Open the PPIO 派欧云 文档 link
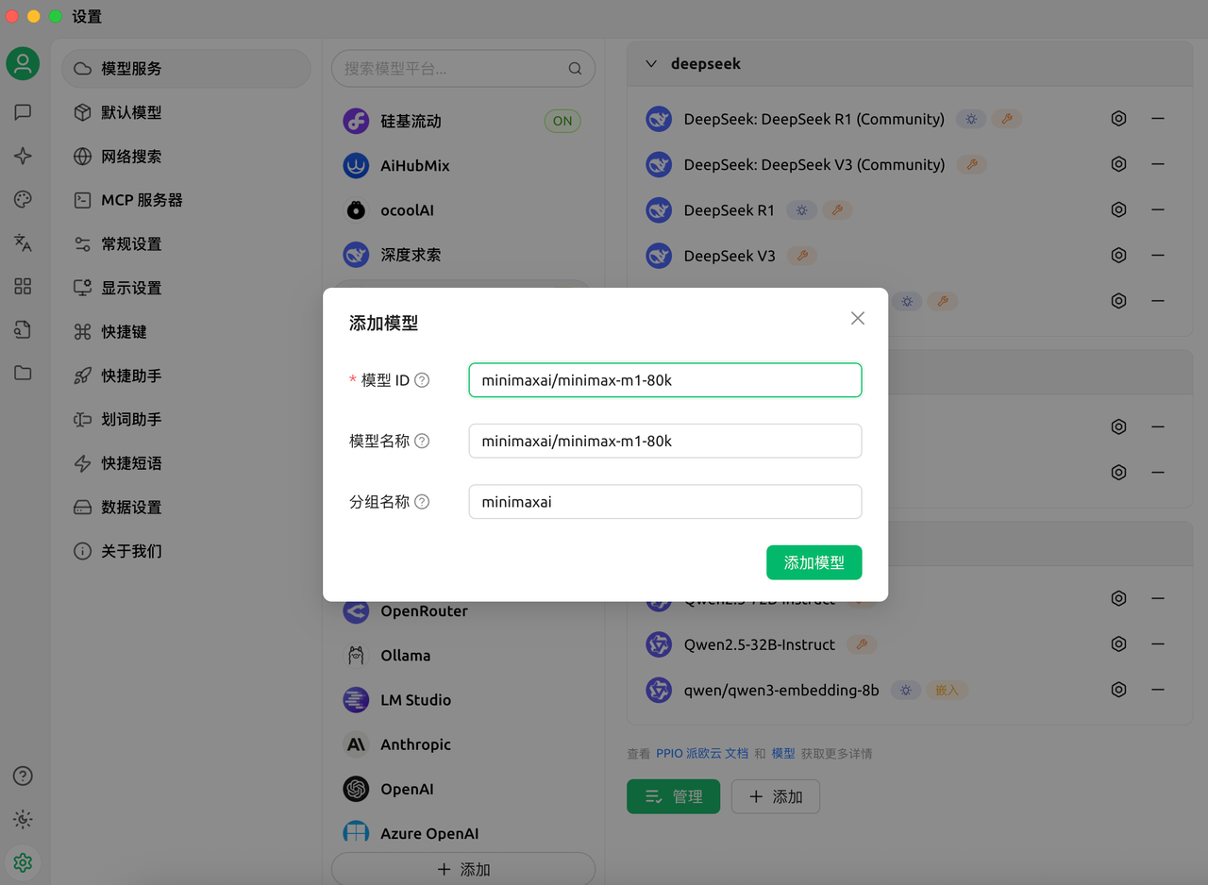This screenshot has height=885, width=1208. coord(702,753)
